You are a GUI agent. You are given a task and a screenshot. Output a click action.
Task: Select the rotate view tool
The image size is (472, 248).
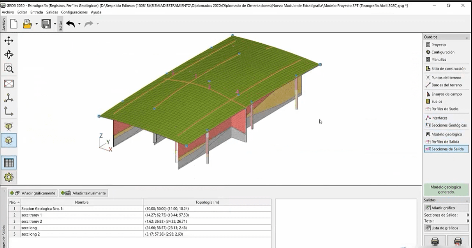[9, 55]
